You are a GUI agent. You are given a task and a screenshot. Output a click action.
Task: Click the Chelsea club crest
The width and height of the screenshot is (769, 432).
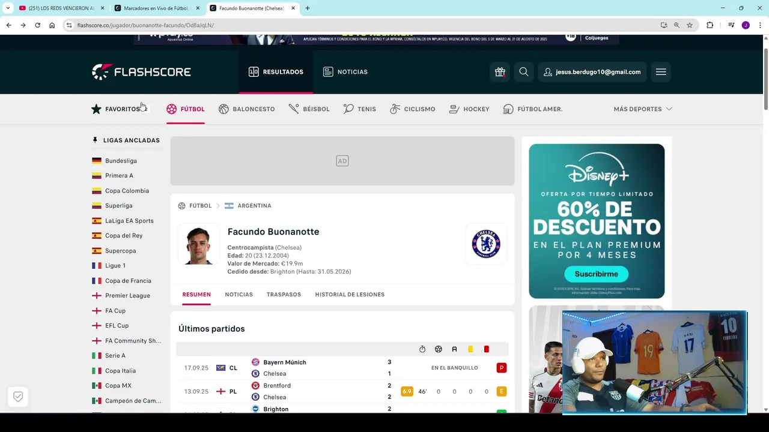coord(486,244)
